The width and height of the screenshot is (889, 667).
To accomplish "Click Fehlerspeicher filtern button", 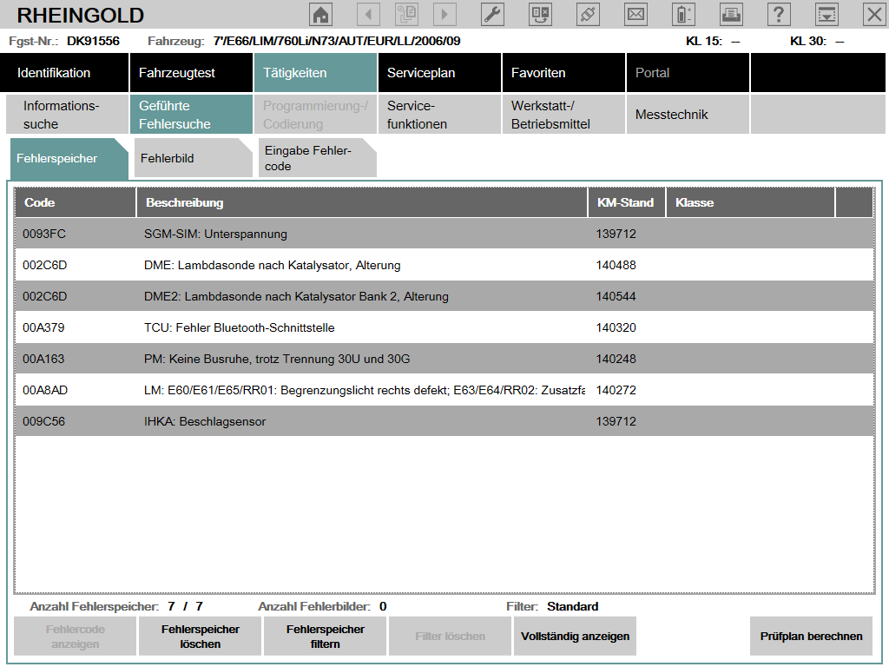I will 325,637.
